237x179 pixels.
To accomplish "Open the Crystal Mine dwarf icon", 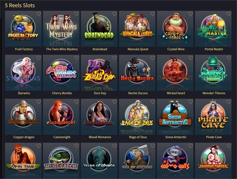I will tap(175, 29).
